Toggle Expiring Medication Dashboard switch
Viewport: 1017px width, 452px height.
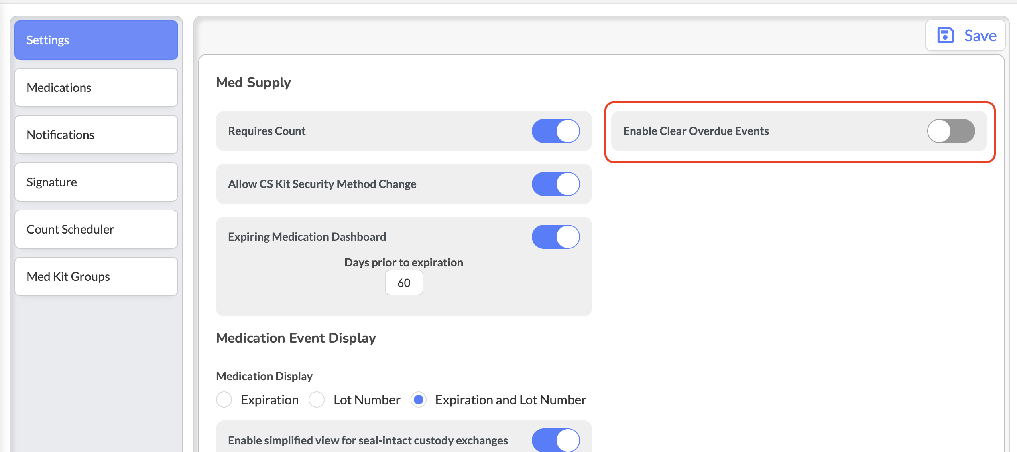[555, 237]
